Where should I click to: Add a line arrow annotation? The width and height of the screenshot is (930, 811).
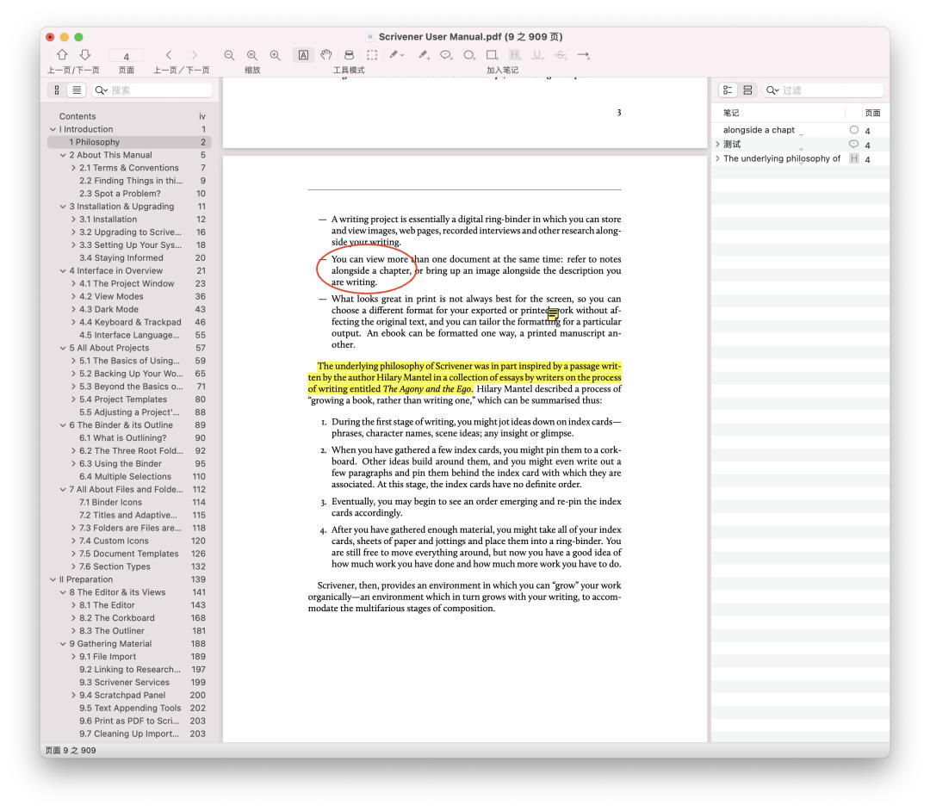(x=583, y=55)
